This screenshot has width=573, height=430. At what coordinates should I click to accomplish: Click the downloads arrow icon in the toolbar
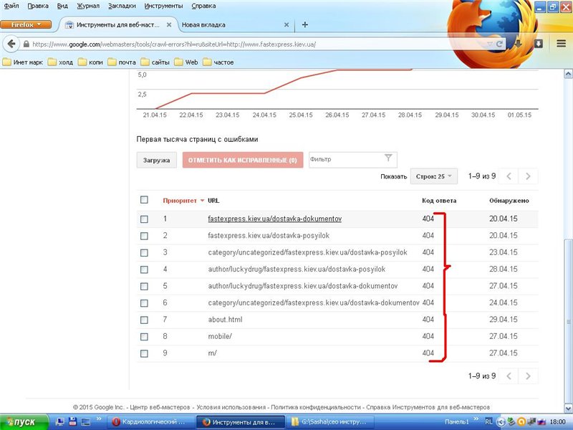pyautogui.click(x=519, y=44)
